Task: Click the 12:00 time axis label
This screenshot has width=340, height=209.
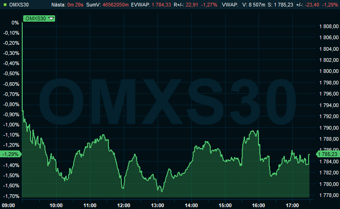Action: [x=124, y=205]
